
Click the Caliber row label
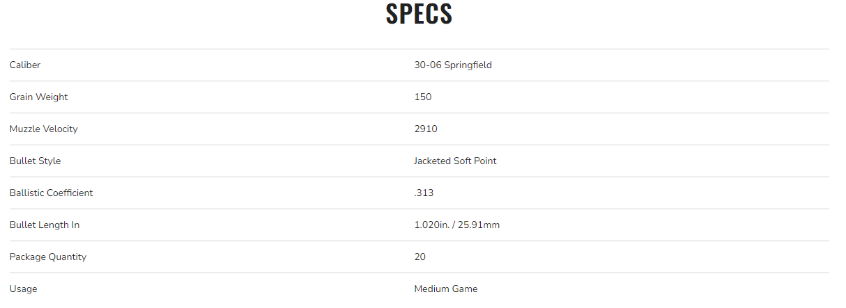25,65
